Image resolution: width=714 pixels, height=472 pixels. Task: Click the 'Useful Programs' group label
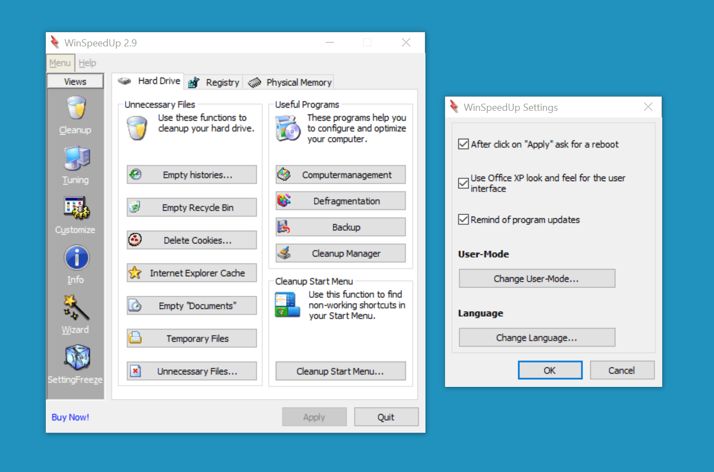[307, 105]
